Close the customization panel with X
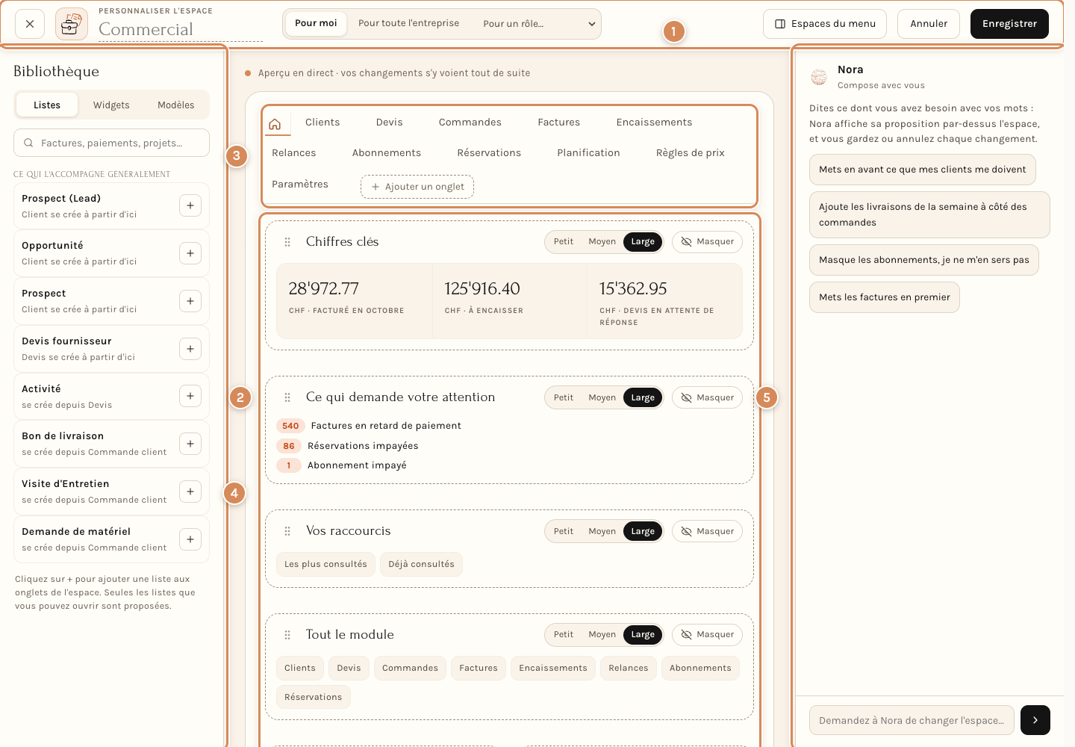This screenshot has width=1075, height=747. [30, 24]
